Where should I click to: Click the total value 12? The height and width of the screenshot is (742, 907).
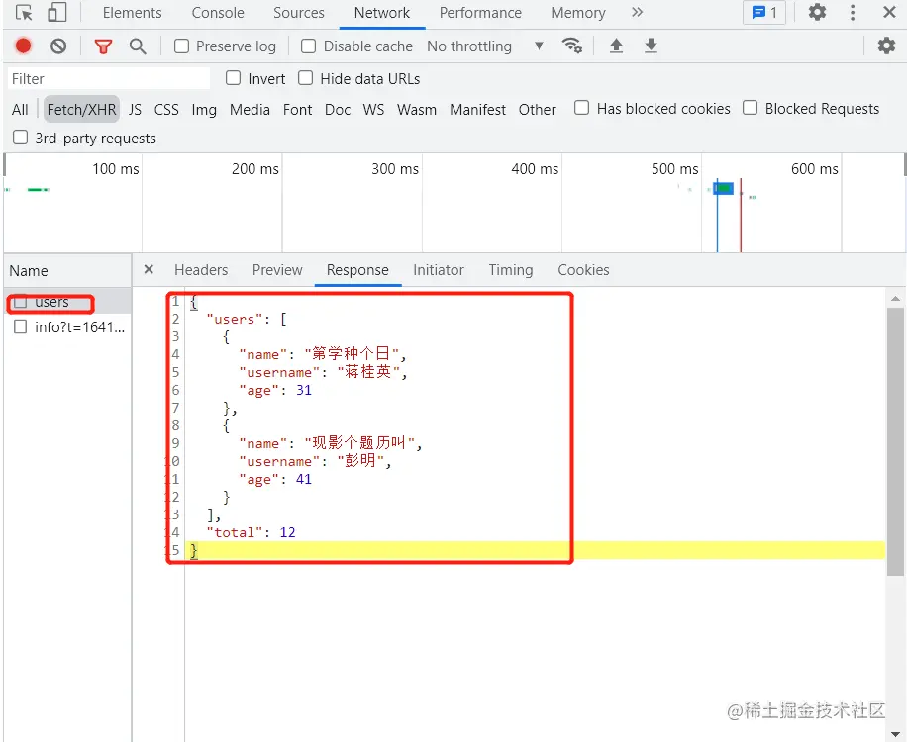point(287,532)
